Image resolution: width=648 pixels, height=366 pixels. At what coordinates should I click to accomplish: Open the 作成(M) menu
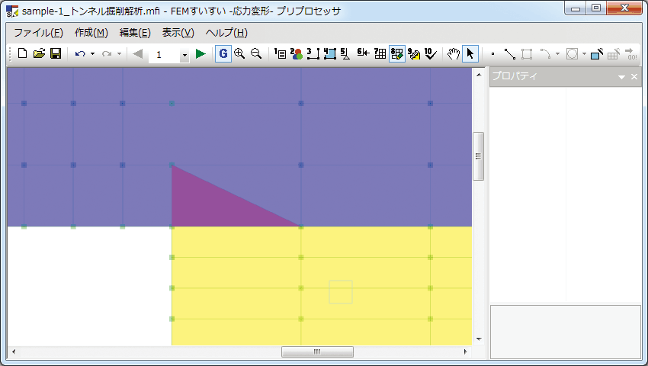coord(91,32)
